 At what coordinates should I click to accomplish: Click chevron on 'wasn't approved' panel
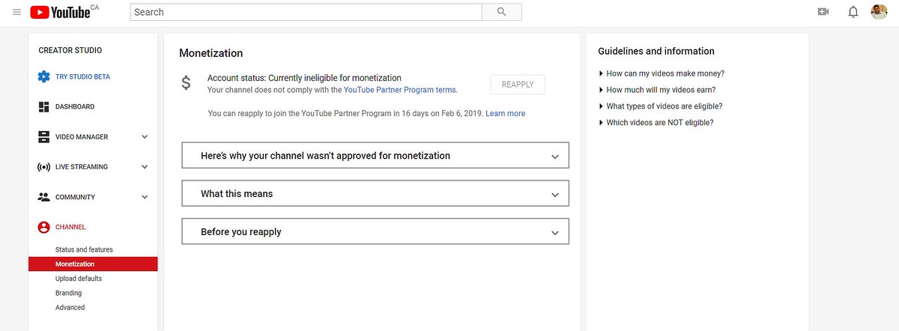click(555, 157)
